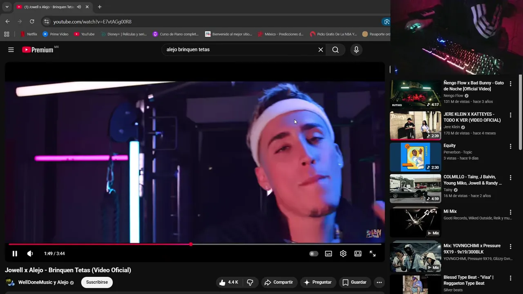Open the Preguntar AI button

[318, 282]
